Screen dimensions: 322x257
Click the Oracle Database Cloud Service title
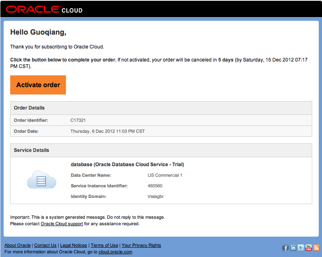(x=127, y=165)
